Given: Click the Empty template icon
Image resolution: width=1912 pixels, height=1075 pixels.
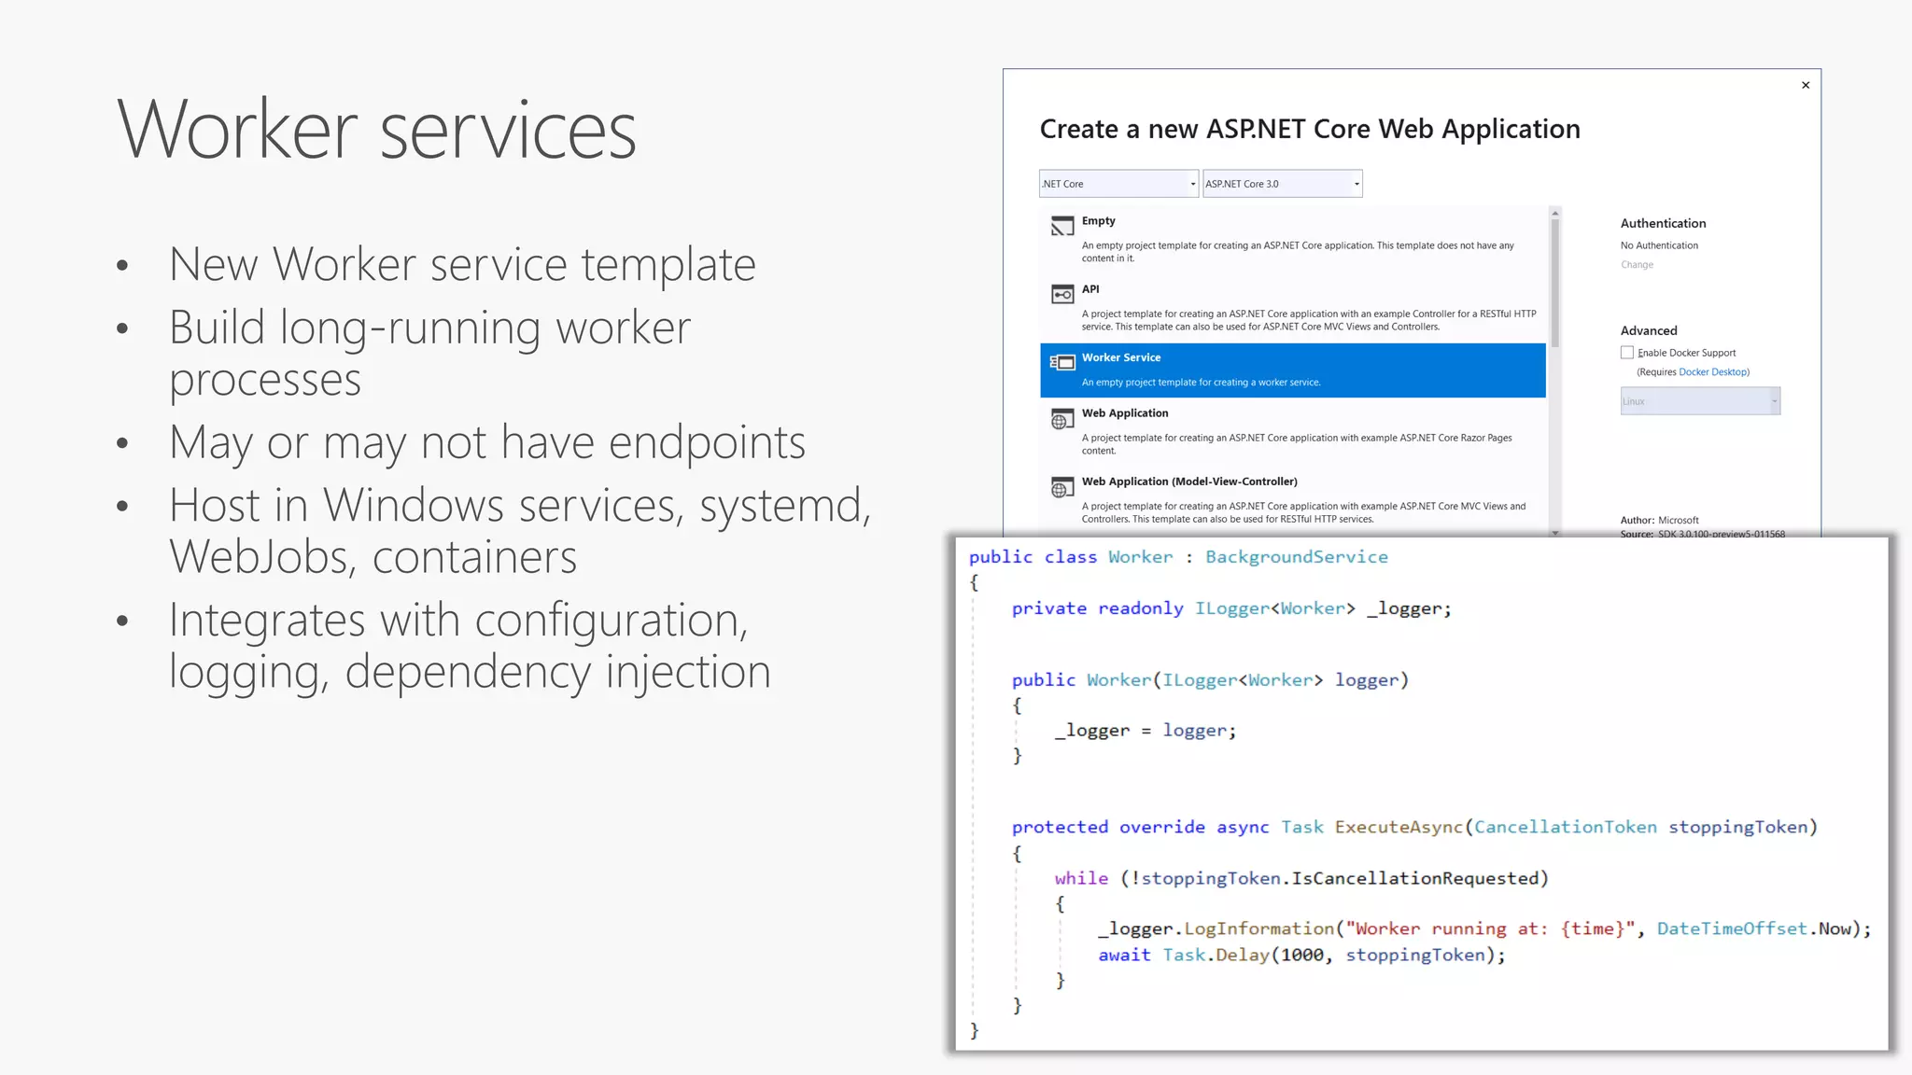Looking at the screenshot, I should (1062, 227).
